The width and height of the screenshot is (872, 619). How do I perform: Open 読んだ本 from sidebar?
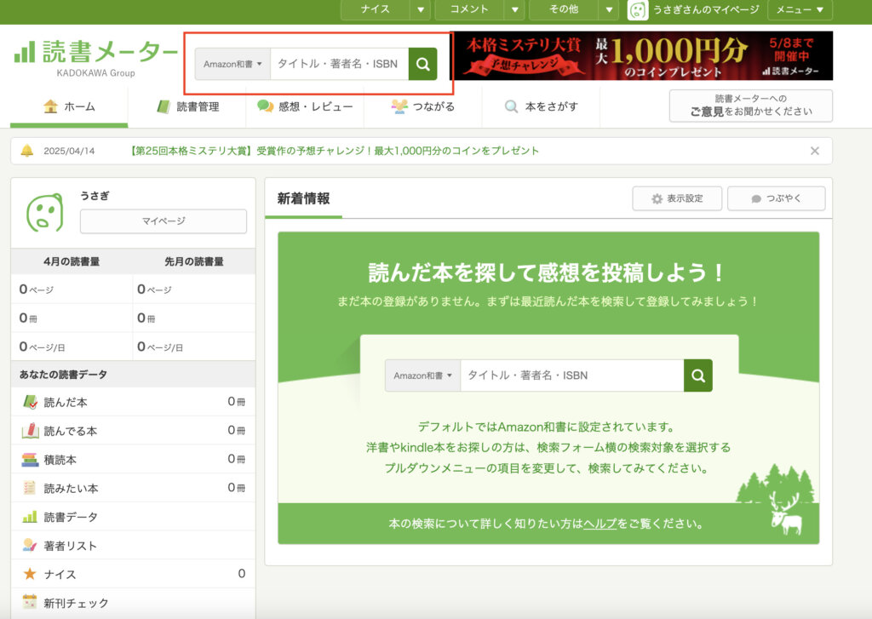coord(65,402)
